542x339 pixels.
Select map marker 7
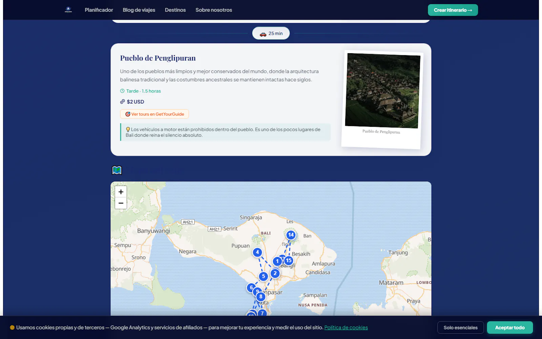[x=262, y=313]
